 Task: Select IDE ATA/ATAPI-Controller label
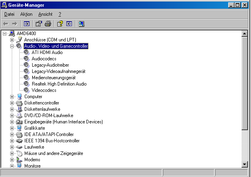point(49,134)
